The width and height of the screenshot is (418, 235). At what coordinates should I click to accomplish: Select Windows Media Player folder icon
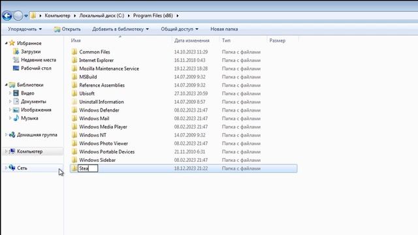coord(74,127)
